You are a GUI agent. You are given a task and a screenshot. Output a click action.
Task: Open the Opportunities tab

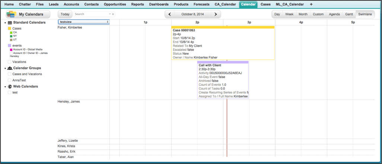click(x=115, y=4)
